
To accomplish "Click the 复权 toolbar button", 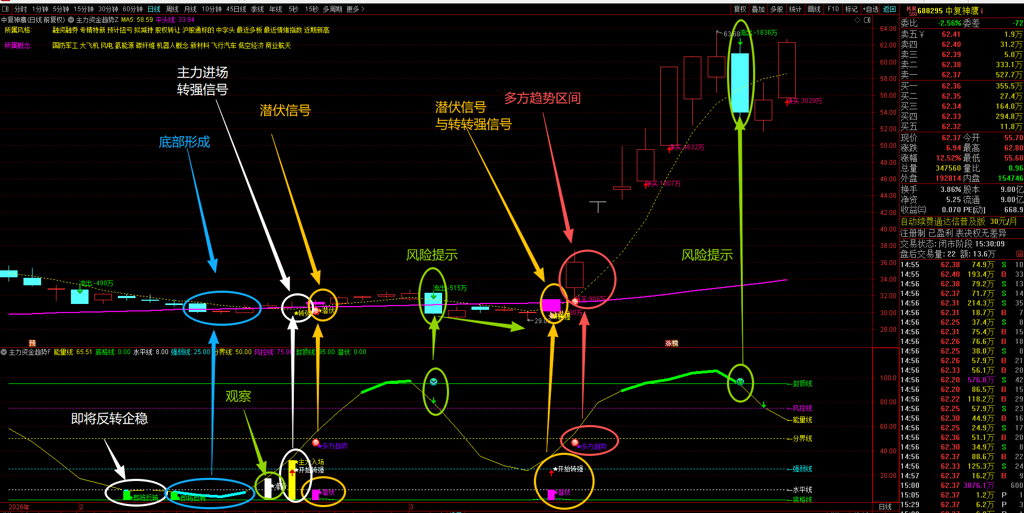I will coord(740,9).
